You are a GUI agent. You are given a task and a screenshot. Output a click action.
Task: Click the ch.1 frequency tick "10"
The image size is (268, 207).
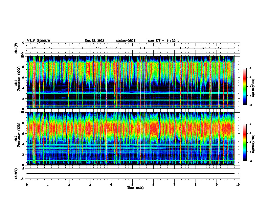23,56
